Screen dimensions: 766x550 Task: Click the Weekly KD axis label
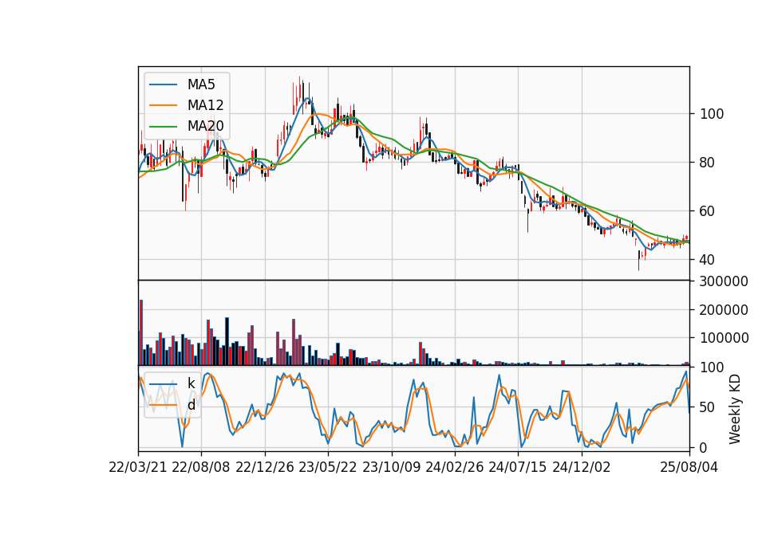[x=735, y=410]
